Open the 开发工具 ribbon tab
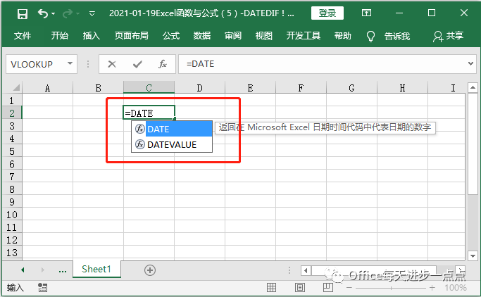Image resolution: width=481 pixels, height=297 pixels. point(303,36)
